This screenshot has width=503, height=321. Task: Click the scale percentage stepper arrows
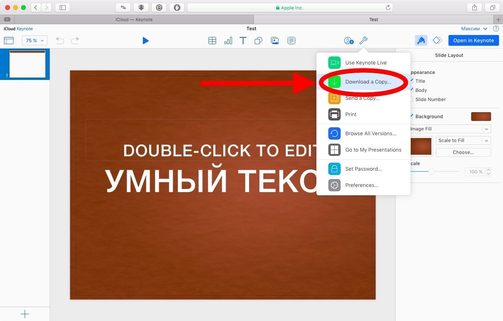point(489,172)
